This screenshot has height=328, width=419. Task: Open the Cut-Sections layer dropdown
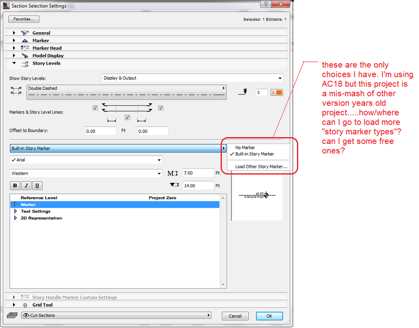click(116, 315)
